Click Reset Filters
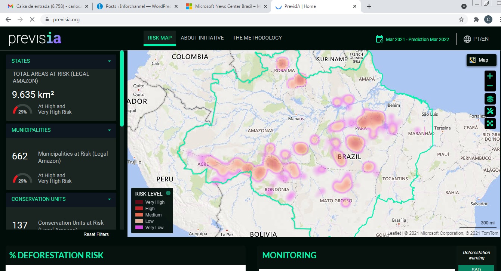The width and height of the screenshot is (501, 271). pos(96,234)
